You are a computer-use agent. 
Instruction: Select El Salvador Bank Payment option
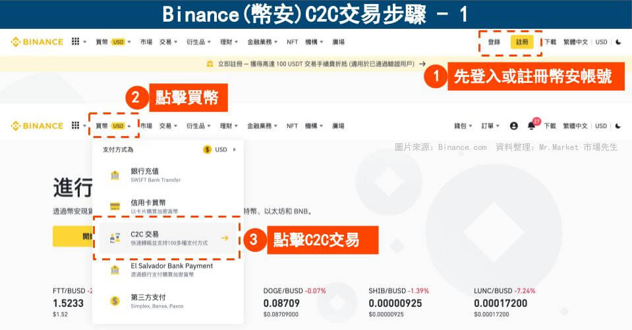[x=167, y=270]
